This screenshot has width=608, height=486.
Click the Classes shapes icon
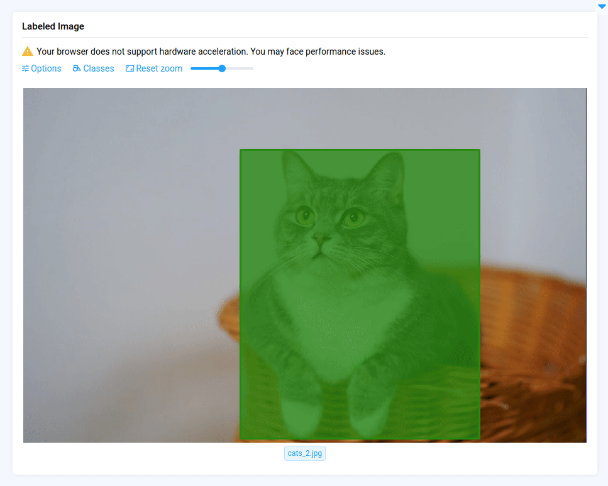pyautogui.click(x=77, y=68)
